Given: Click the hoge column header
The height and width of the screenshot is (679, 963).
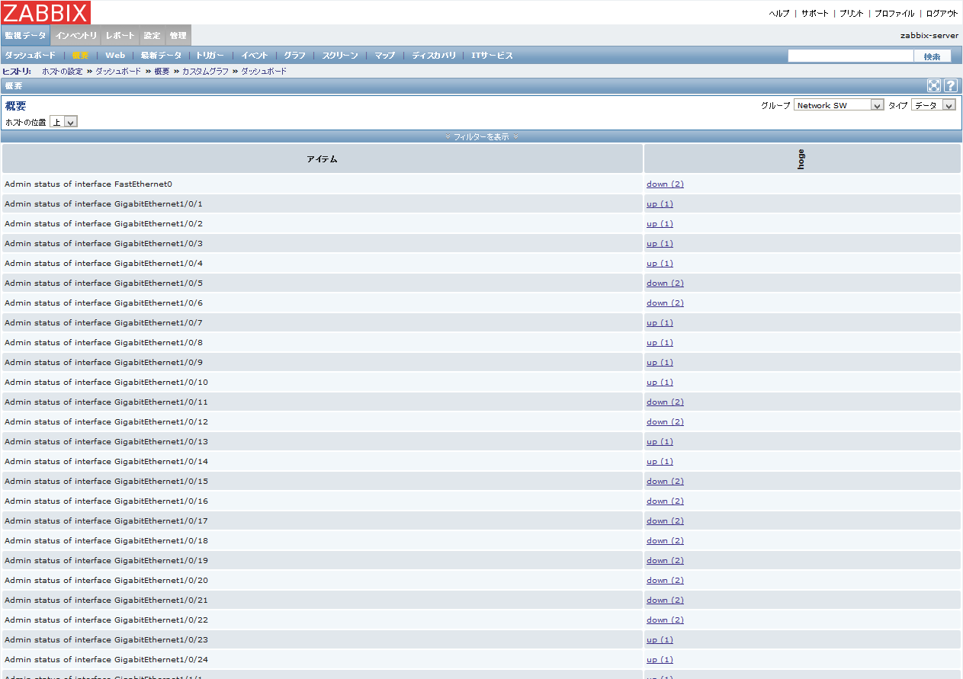Looking at the screenshot, I should point(801,158).
